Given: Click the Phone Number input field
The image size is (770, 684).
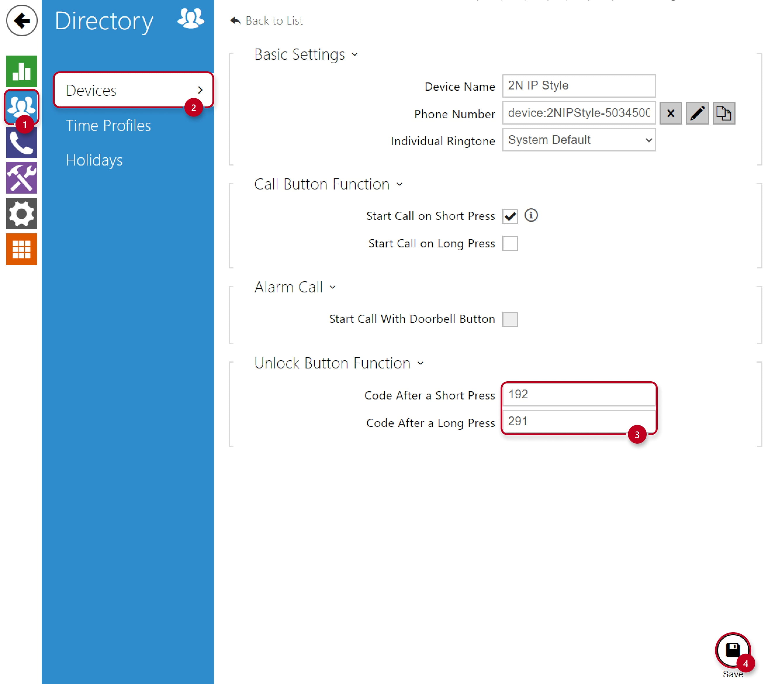Looking at the screenshot, I should click(579, 113).
